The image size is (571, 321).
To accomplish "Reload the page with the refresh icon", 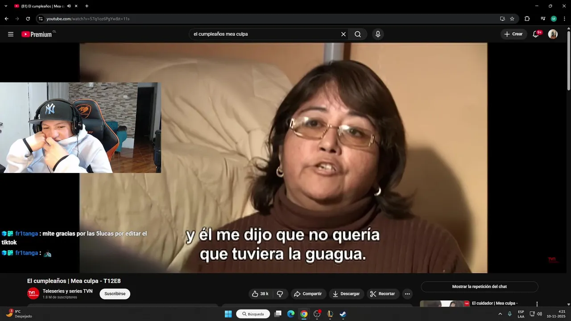I will (28, 19).
